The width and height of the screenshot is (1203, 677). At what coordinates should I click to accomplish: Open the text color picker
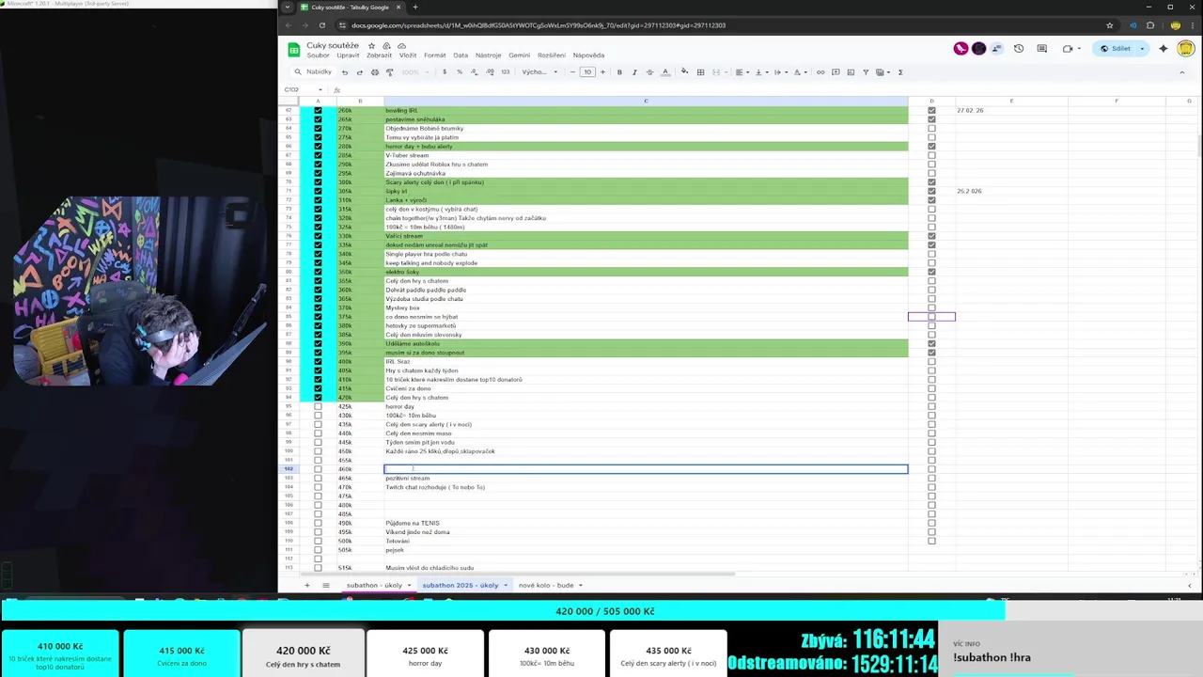tap(664, 72)
